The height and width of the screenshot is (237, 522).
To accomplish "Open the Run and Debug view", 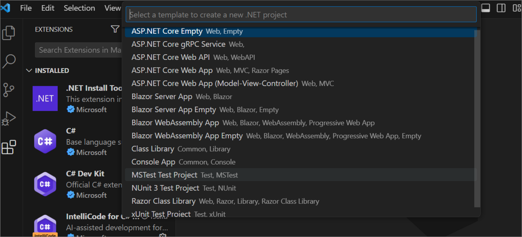I will click(9, 118).
